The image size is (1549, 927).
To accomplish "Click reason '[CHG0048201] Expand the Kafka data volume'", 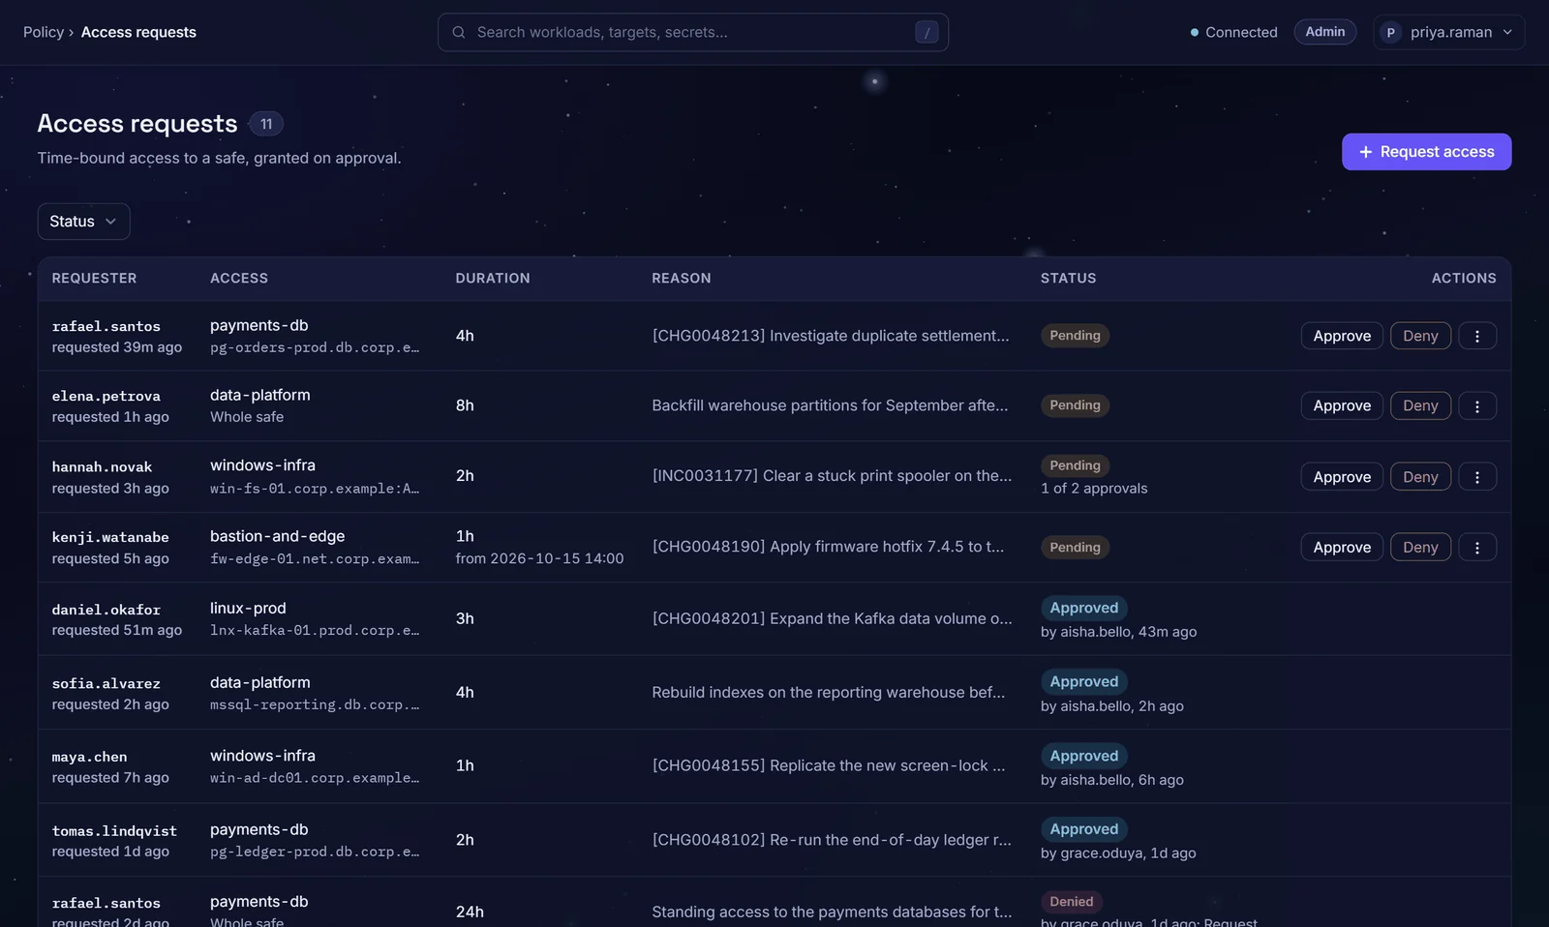I will 832,618.
